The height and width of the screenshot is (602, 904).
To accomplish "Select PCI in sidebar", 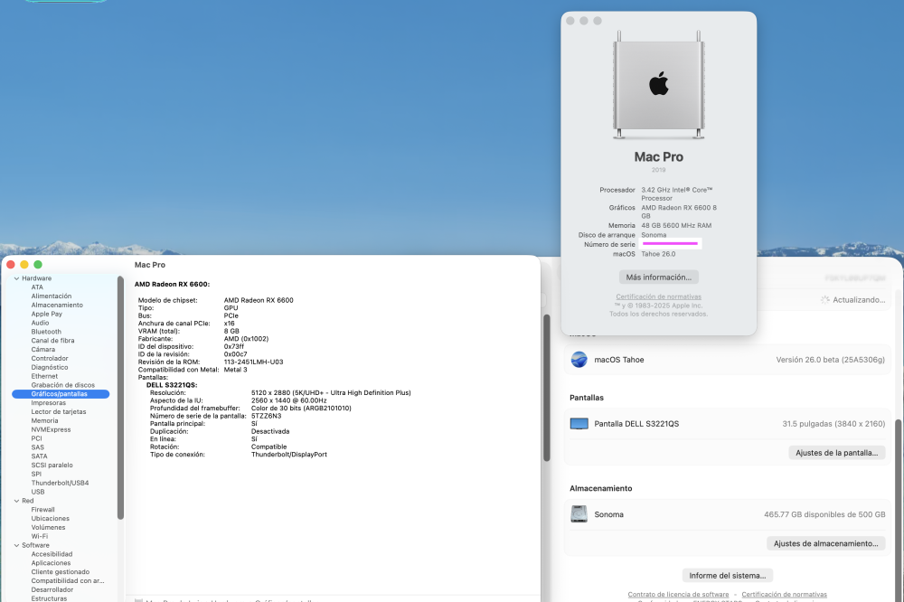I will [x=37, y=438].
